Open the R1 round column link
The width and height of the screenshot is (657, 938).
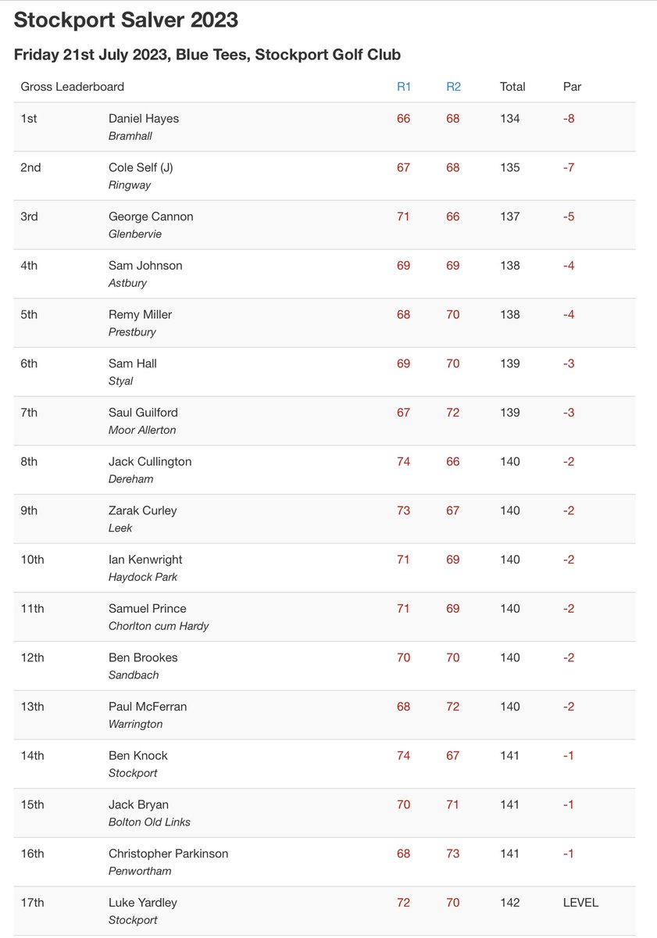click(404, 87)
